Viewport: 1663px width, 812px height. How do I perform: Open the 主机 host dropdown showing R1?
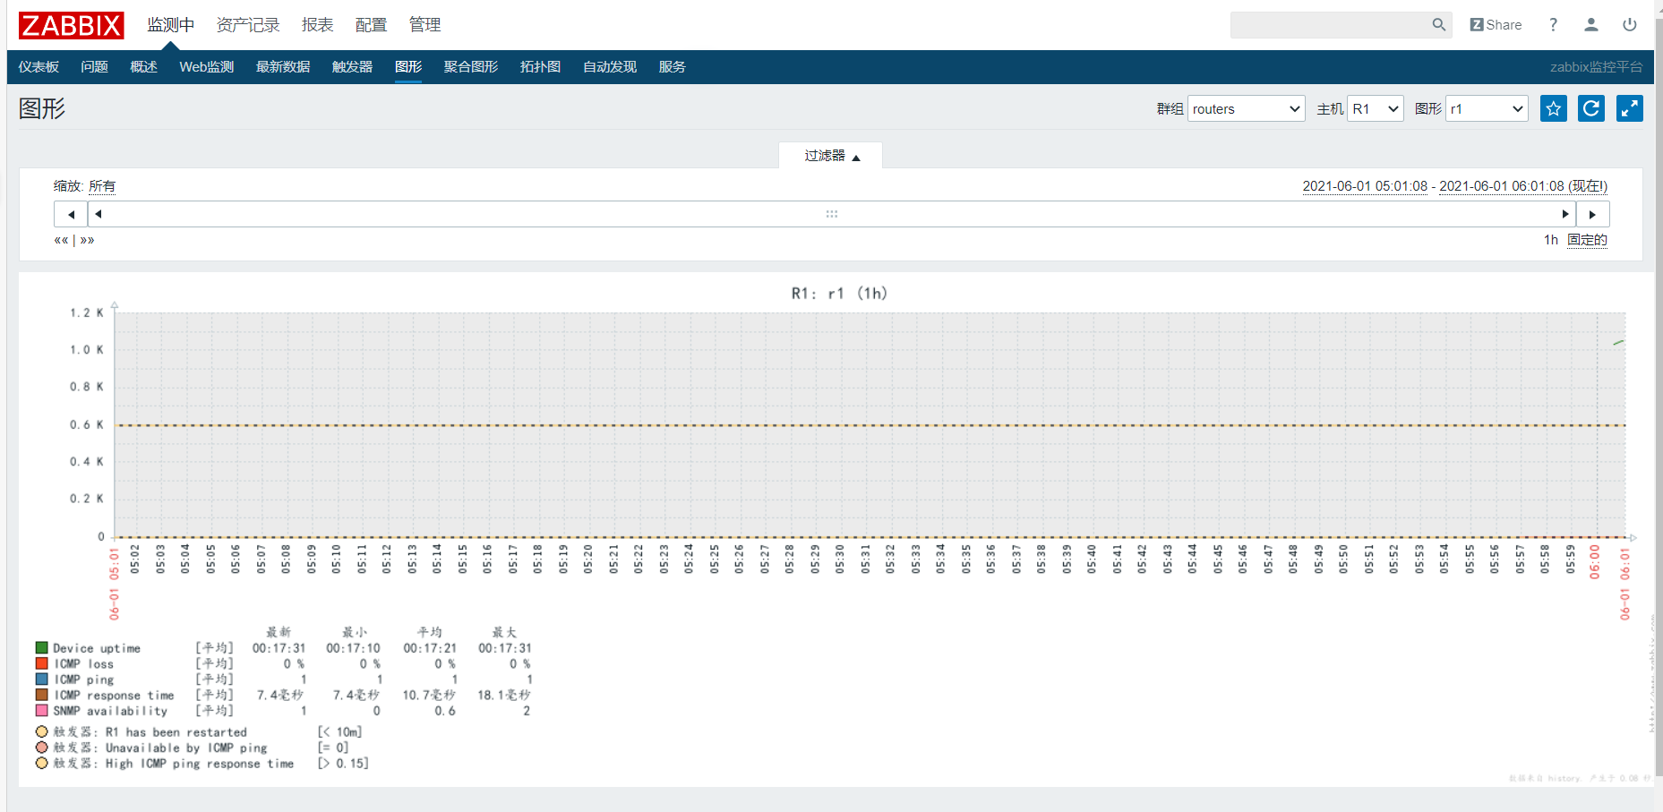pos(1375,108)
